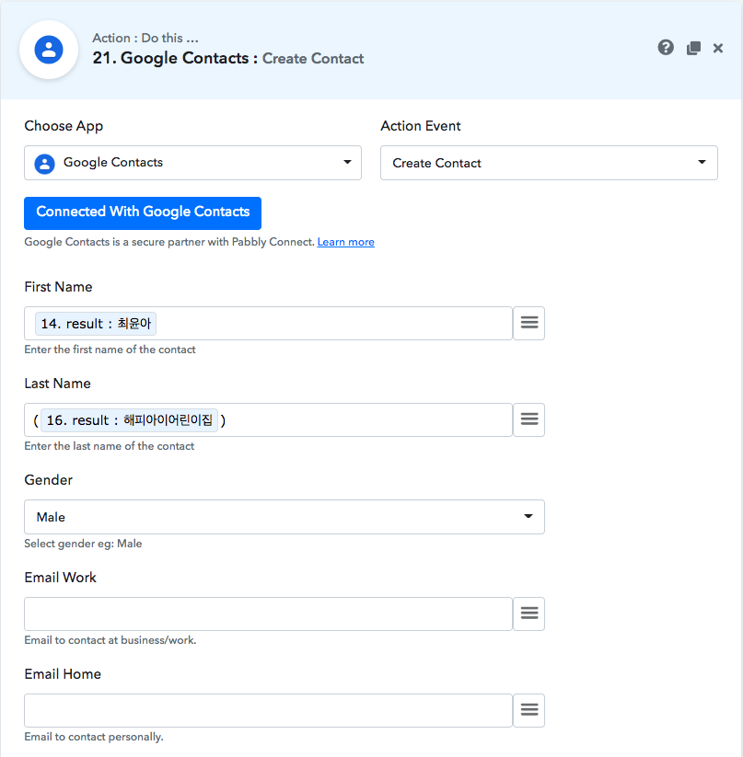Viewport: 743px width, 757px height.
Task: Click inside the Last Name input field
Action: [368, 420]
